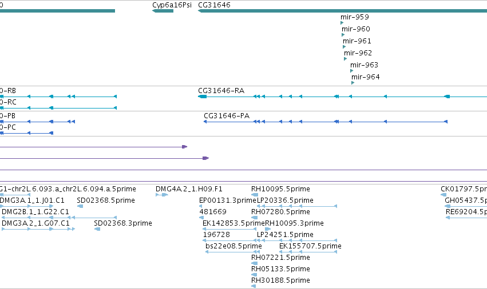Select the mir-961 arrow marker

click(x=344, y=47)
